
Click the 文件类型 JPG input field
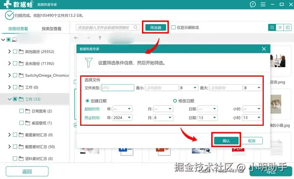click(118, 88)
